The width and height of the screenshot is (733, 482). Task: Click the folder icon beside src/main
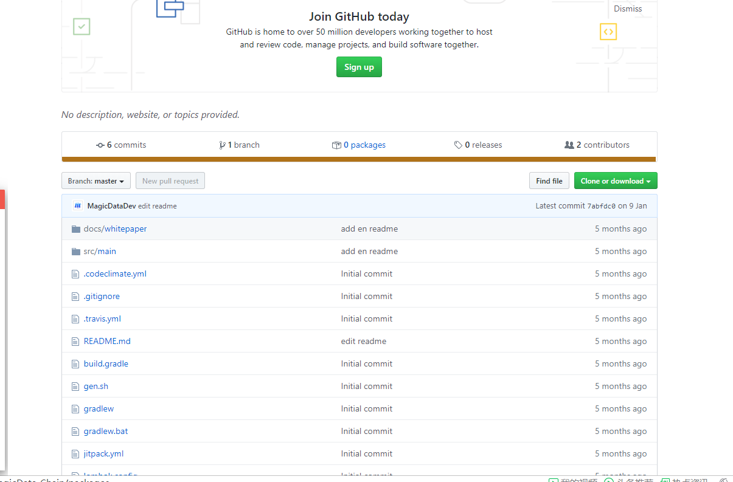76,252
